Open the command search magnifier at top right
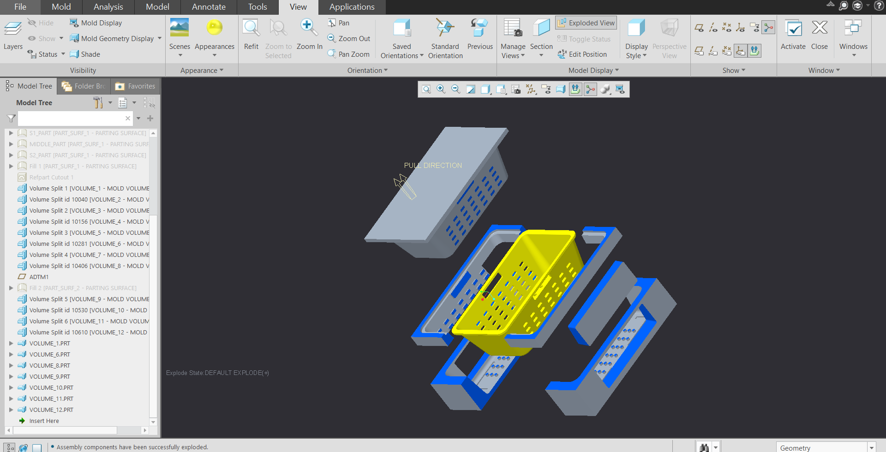The width and height of the screenshot is (886, 452). click(x=844, y=6)
